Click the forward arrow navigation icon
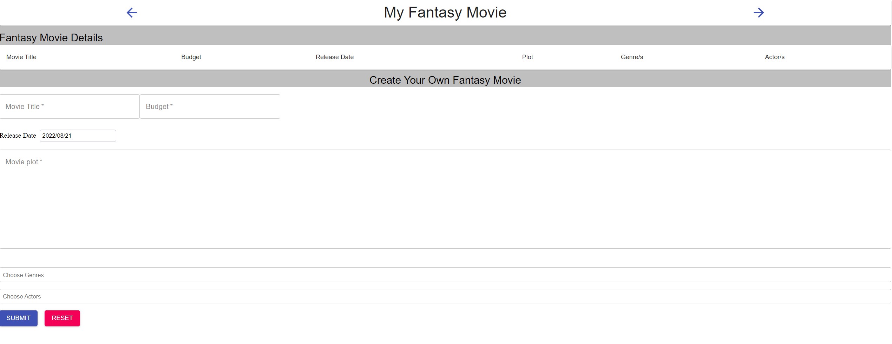 [759, 13]
